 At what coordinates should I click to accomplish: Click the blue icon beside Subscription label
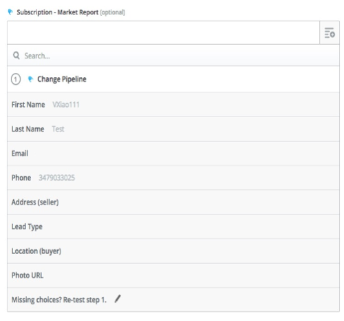coord(10,12)
